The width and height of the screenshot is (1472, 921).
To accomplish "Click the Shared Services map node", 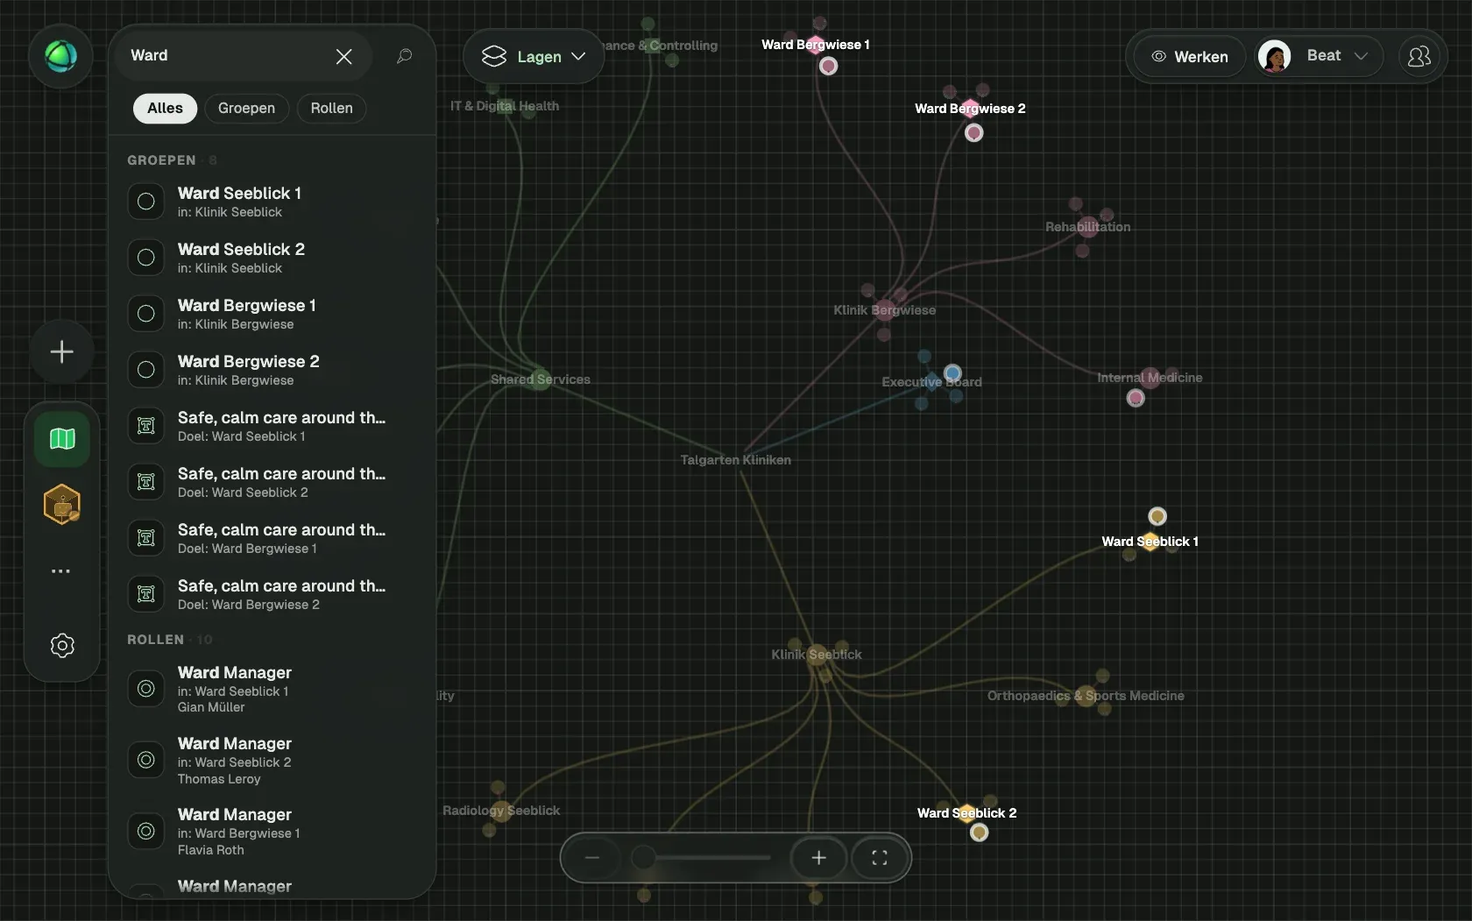I will click(540, 379).
